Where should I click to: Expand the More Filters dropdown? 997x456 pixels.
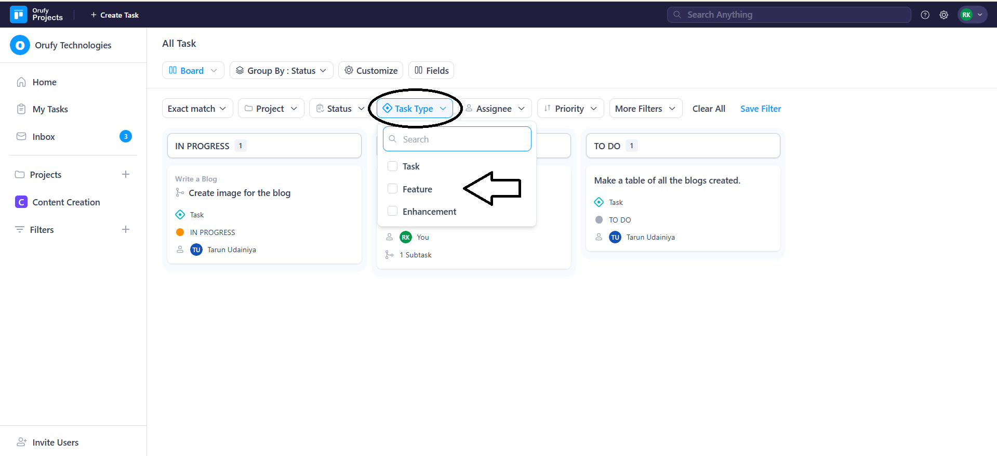tap(645, 109)
